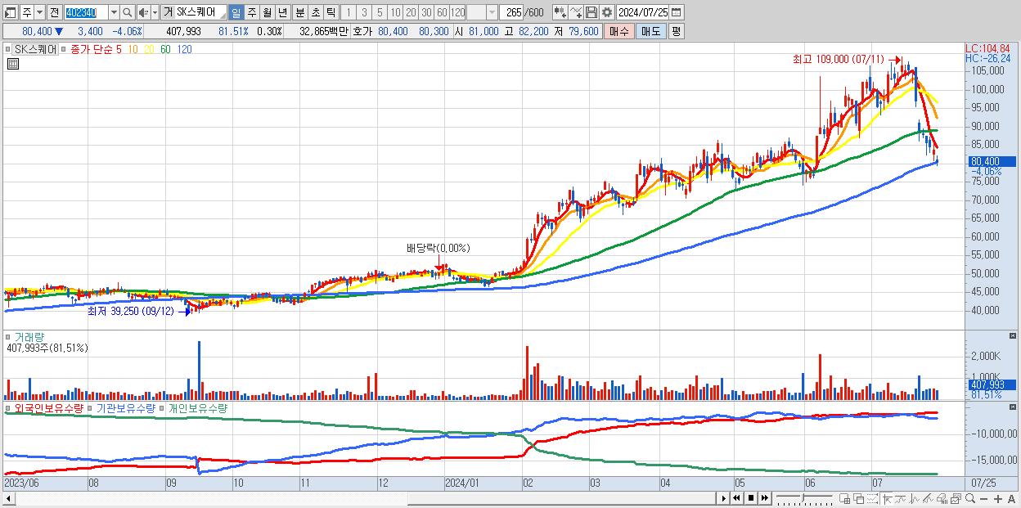The height and width of the screenshot is (508, 1021).
Task: Open interval value dropdown after 120
Action: pyautogui.click(x=492, y=13)
